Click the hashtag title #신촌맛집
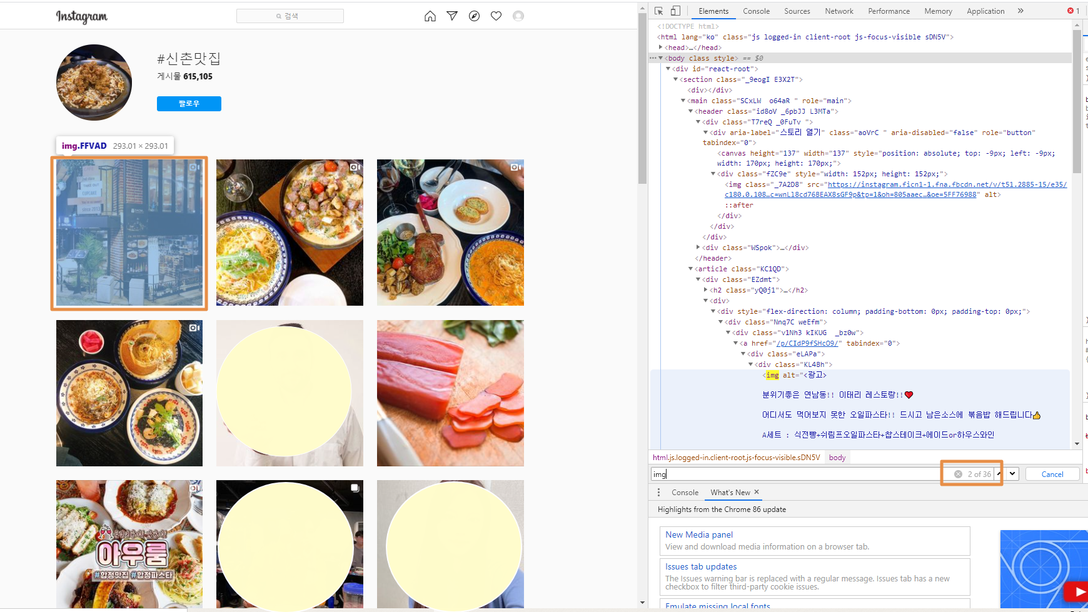The width and height of the screenshot is (1088, 612). point(189,59)
